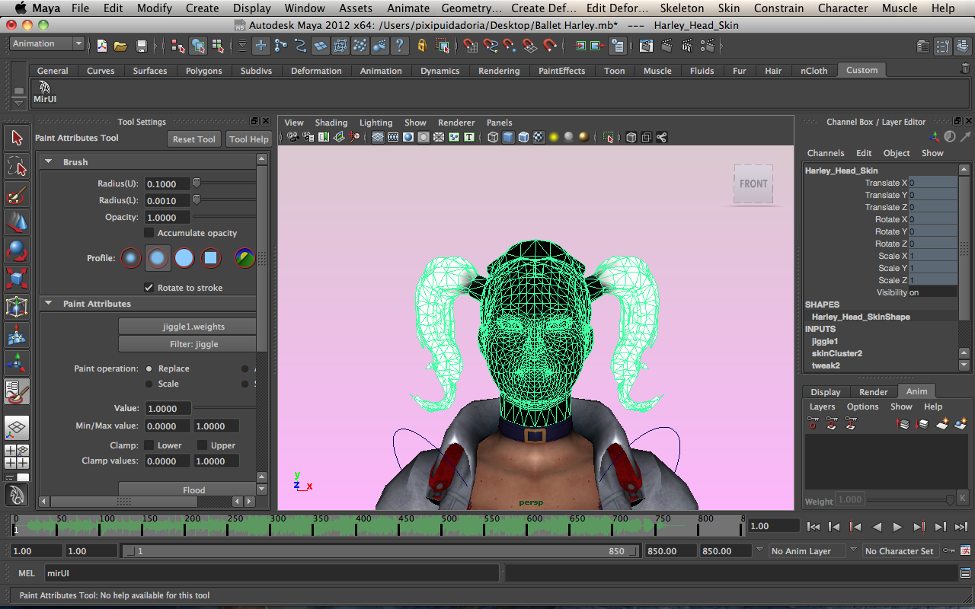The image size is (975, 609).
Task: Activate the Move tool cone icon
Action: (17, 222)
